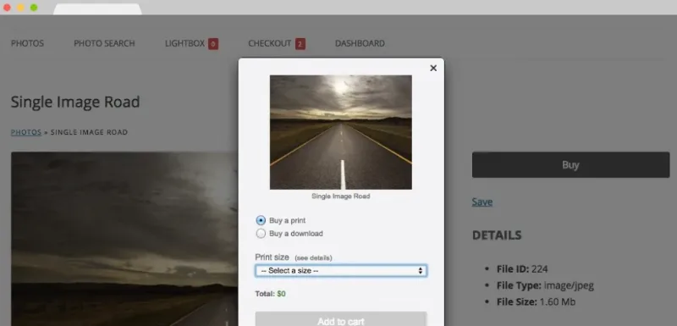Viewport: 677px width, 326px height.
Task: Click the Save link under Buy
Action: click(482, 202)
